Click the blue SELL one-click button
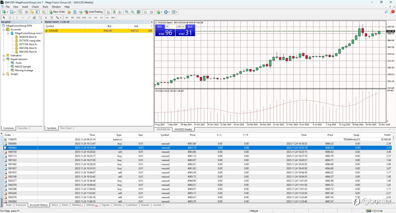 pyautogui.click(x=160, y=27)
